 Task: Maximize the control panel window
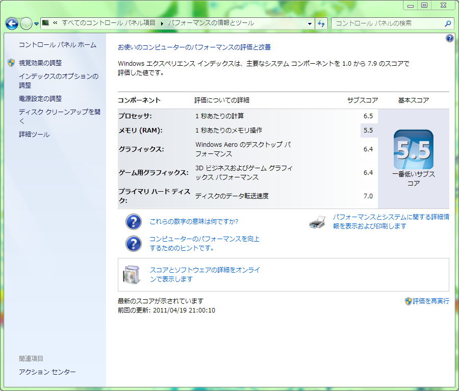(x=424, y=5)
